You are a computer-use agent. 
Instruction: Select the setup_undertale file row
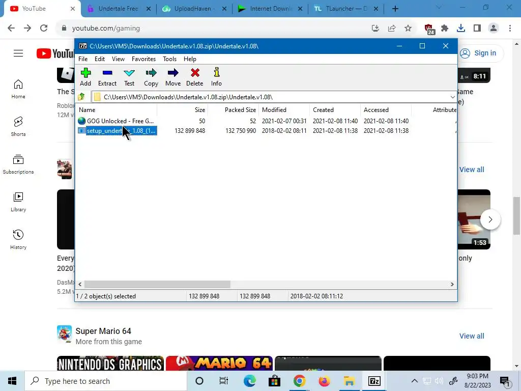(x=117, y=131)
